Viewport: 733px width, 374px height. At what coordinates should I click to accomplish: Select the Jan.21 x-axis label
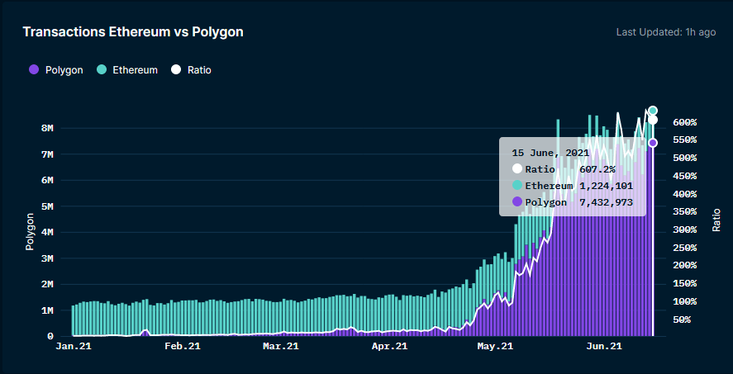72,347
